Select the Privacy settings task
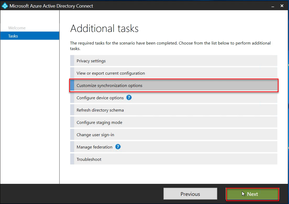Image resolution: width=289 pixels, height=204 pixels. pyautogui.click(x=91, y=61)
